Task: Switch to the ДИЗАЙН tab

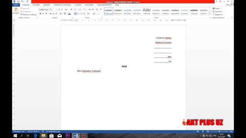Action: pos(47,5)
